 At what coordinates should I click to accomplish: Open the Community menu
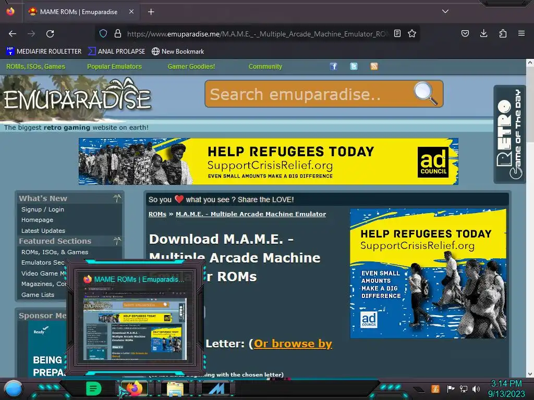click(x=265, y=67)
